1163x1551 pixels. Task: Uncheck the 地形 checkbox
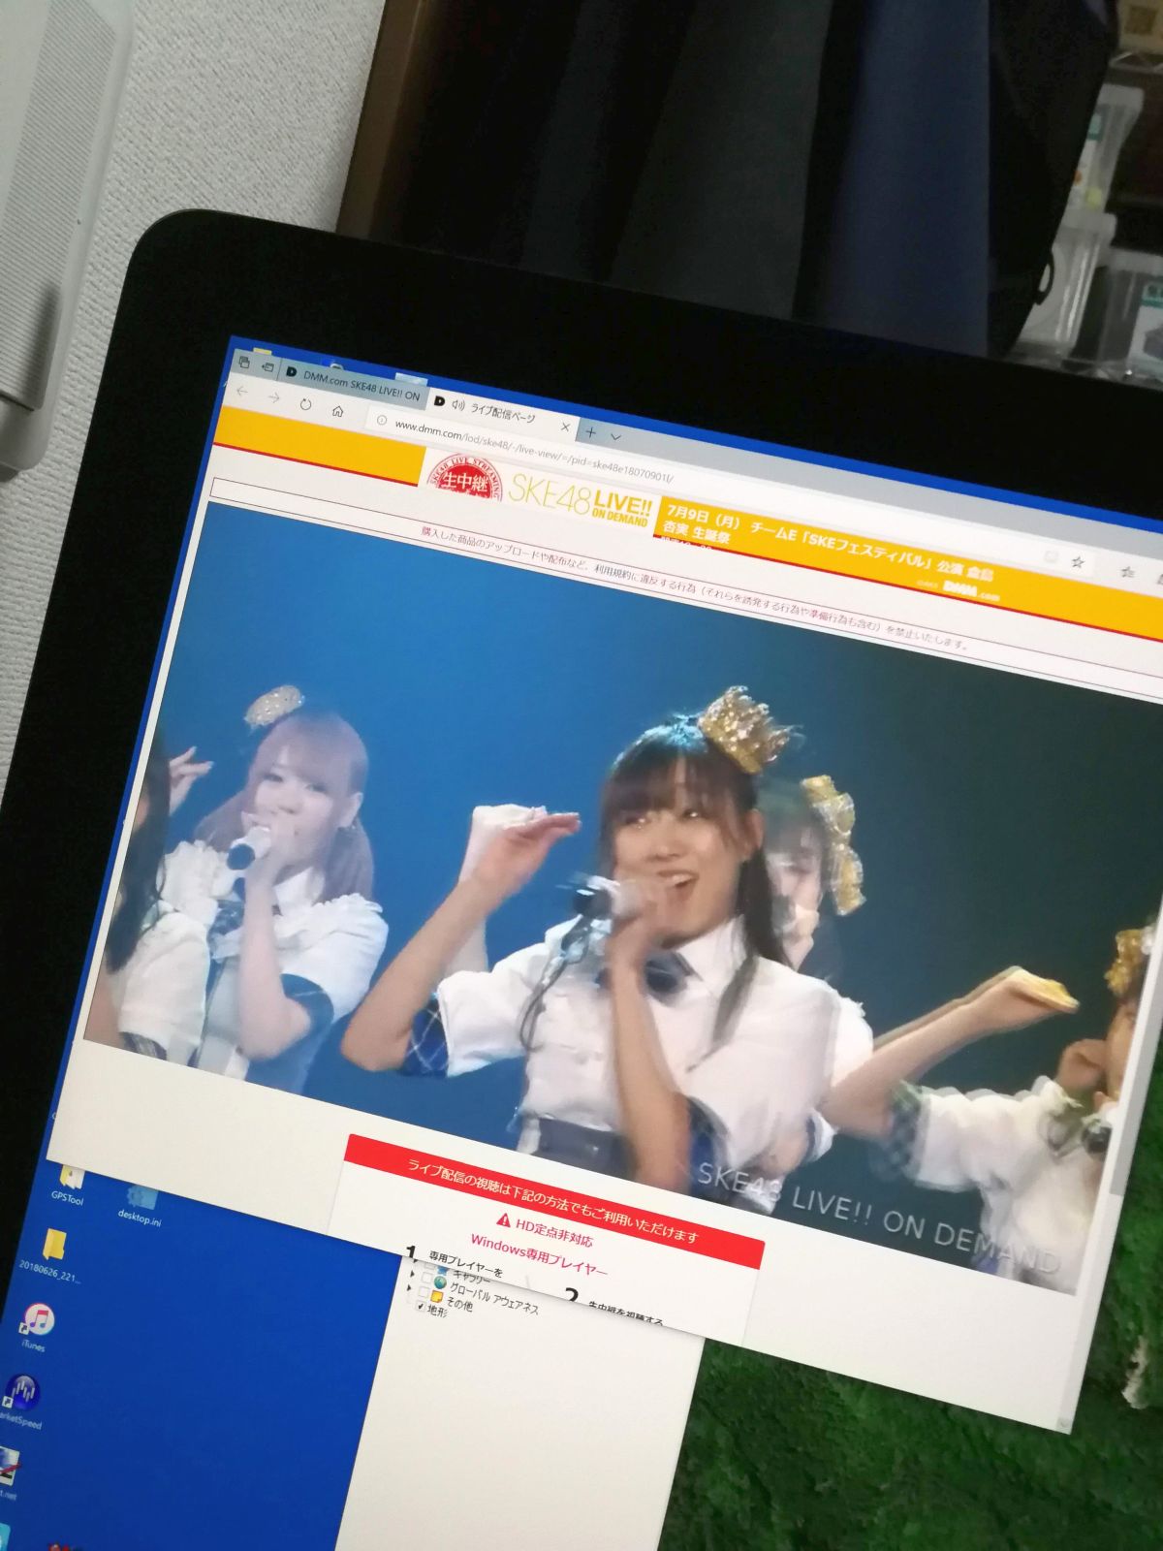(421, 1307)
